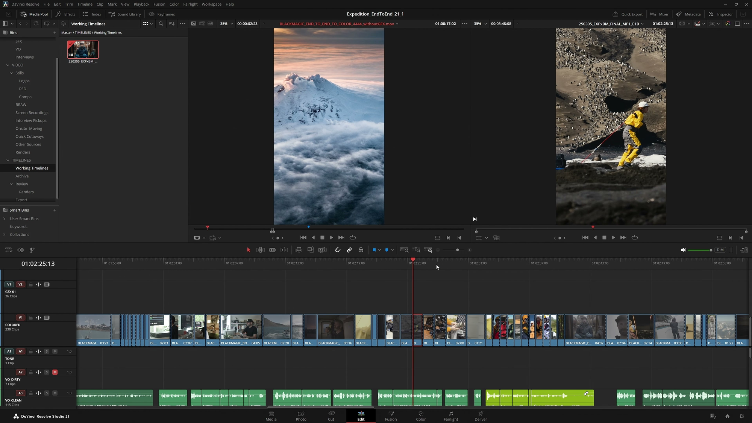Open the Timeline menu
The height and width of the screenshot is (423, 752).
(85, 4)
